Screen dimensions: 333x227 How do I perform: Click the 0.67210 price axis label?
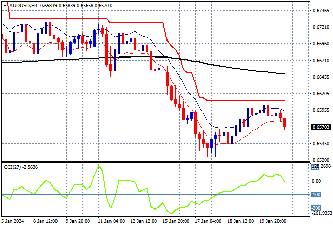[321, 27]
